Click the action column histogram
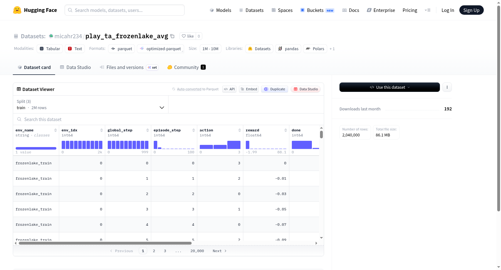 [220, 145]
